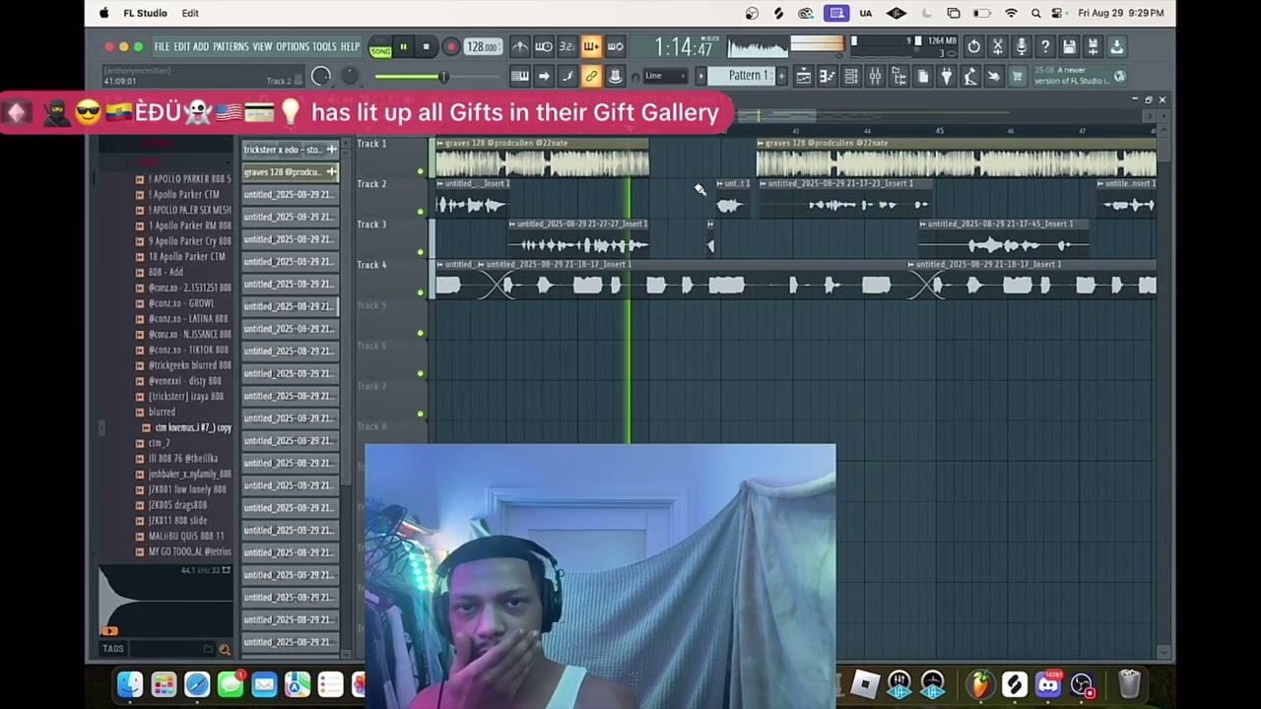The height and width of the screenshot is (709, 1261).
Task: Open the PATTERNS menu
Action: 231,46
